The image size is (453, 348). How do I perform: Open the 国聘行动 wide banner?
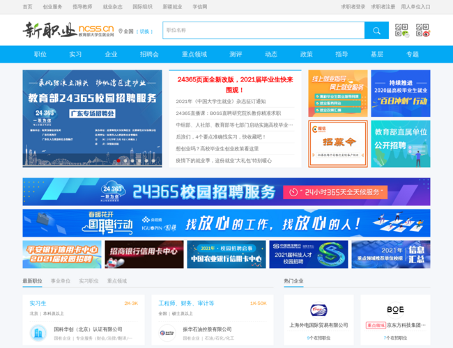(227, 223)
